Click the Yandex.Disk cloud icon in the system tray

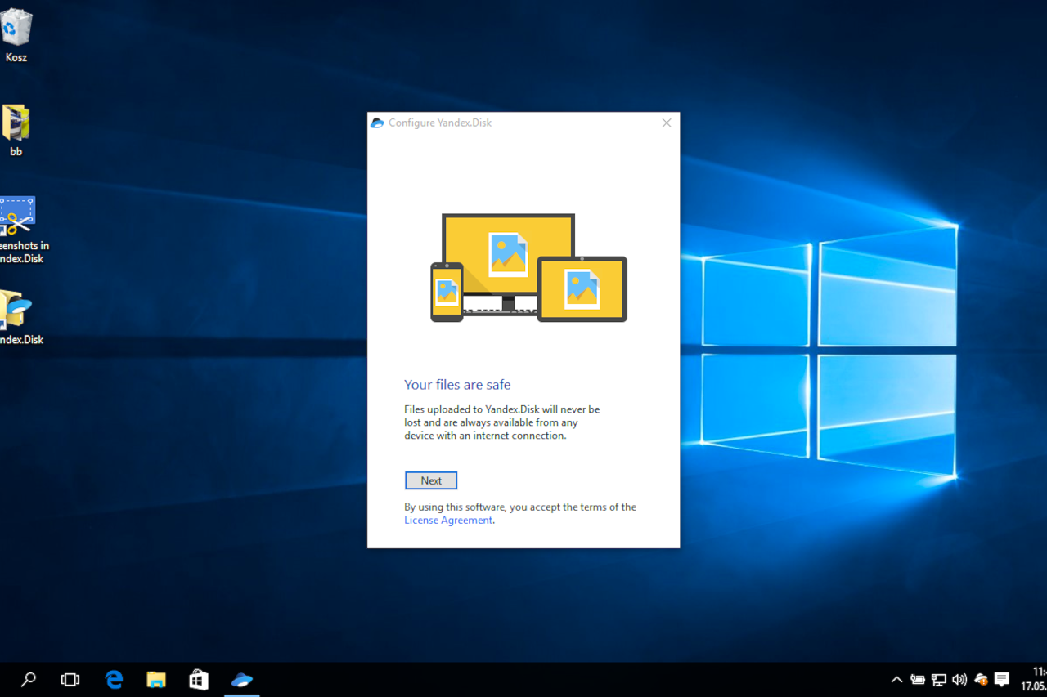(980, 679)
